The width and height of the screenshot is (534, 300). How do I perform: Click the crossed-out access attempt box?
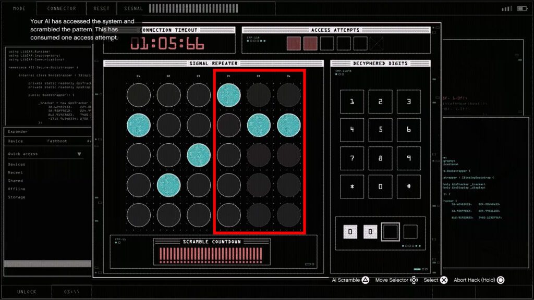(377, 44)
